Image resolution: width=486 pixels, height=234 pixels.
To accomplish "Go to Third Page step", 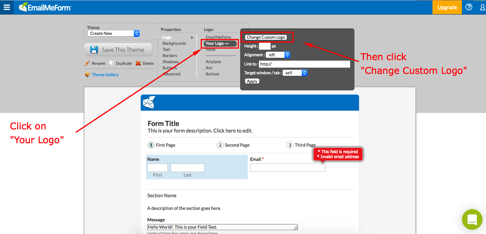I will pos(301,145).
